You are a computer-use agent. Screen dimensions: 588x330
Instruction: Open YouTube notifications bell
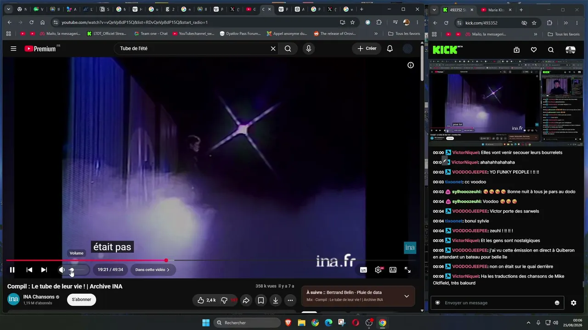click(390, 49)
